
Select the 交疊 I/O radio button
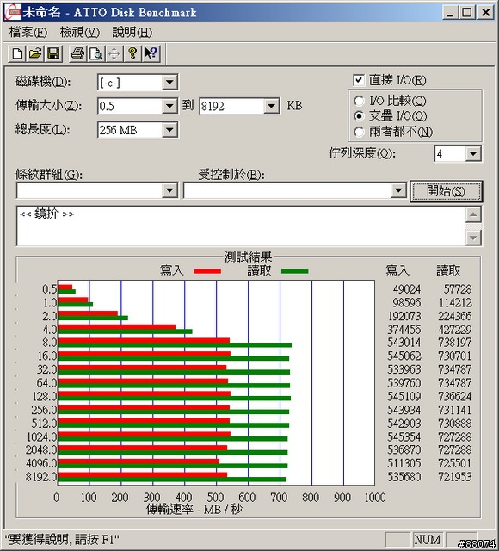pos(359,115)
